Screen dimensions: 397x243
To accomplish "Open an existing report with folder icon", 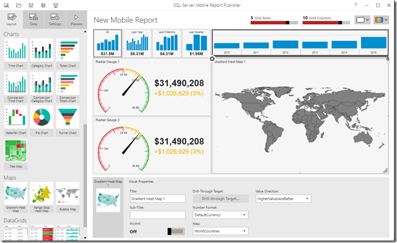I will [x=18, y=5].
